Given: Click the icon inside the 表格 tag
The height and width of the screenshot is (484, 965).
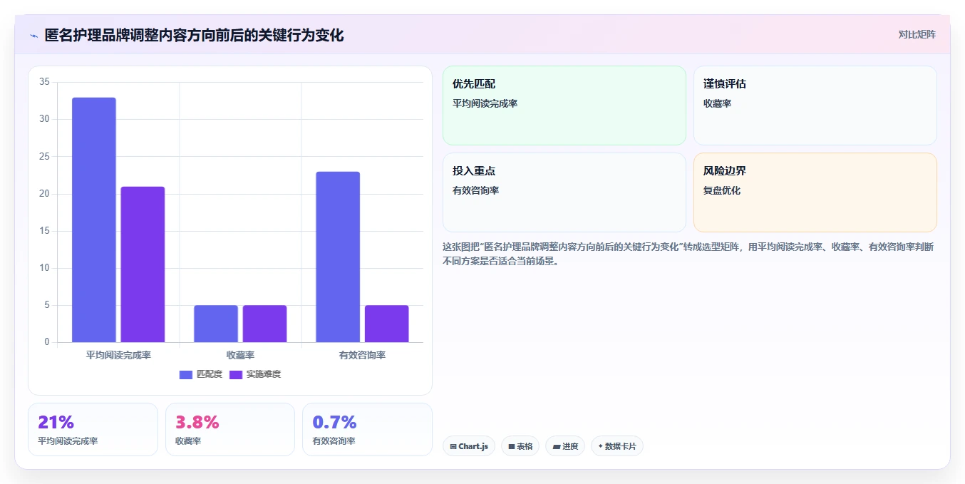Looking at the screenshot, I should [512, 446].
